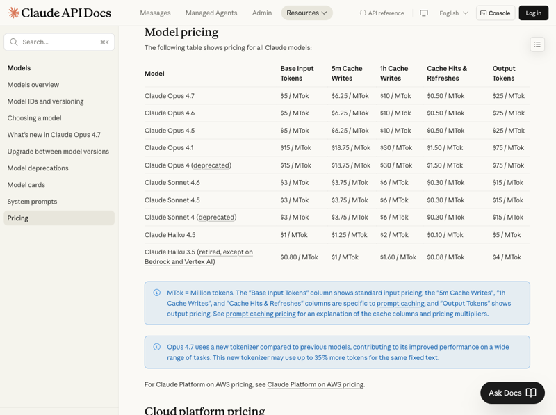
Task: Click the Claude starburst logo icon
Action: 13,13
